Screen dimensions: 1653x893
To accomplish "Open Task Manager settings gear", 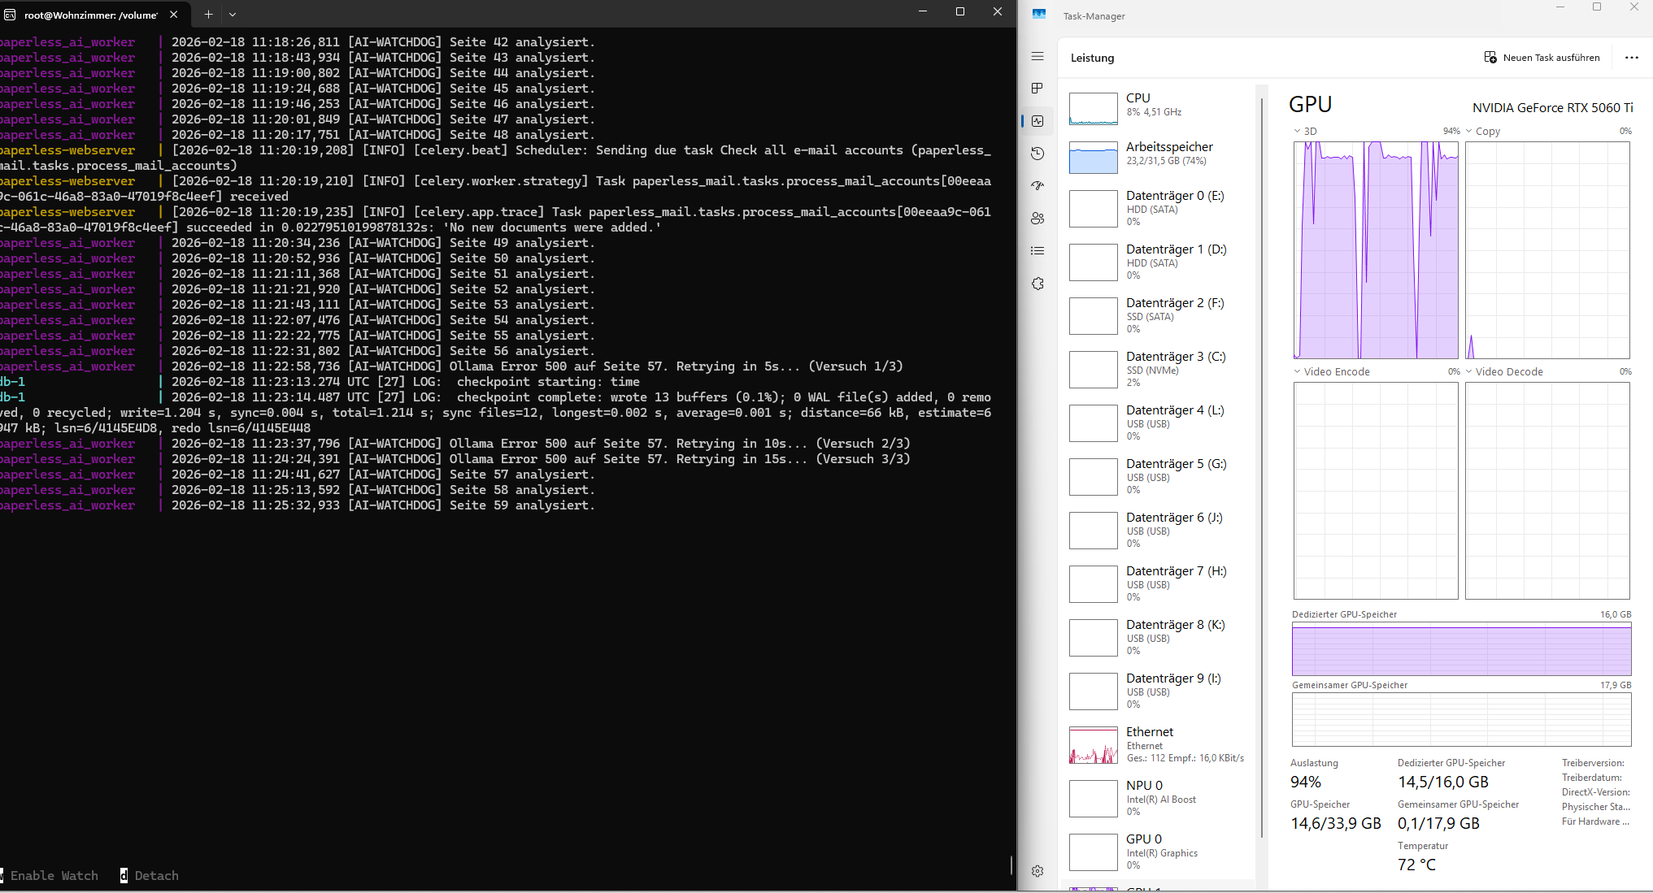I will 1037,871.
